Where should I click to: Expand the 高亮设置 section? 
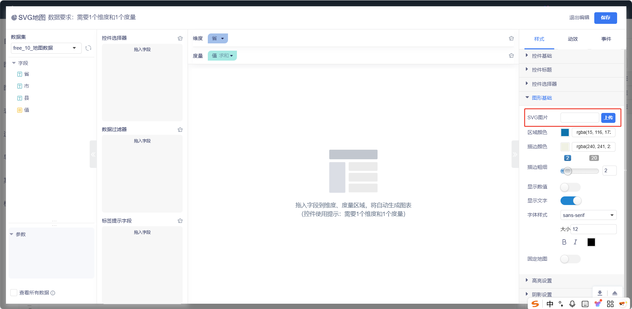pos(542,281)
